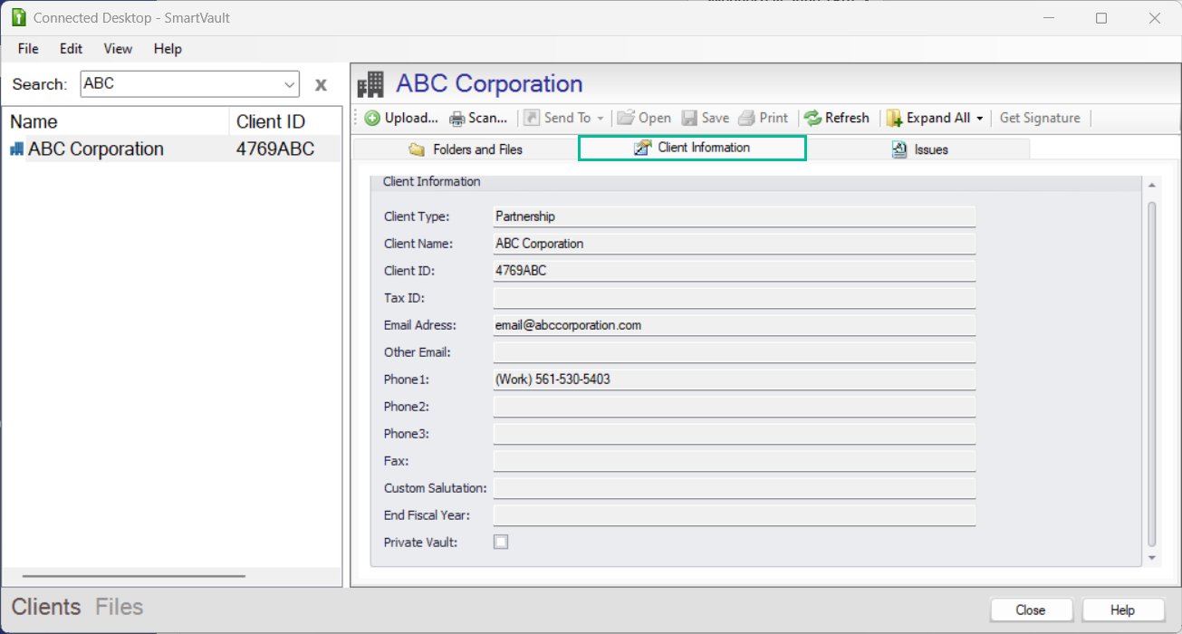
Task: Sort the list by Name column header
Action: (117, 121)
